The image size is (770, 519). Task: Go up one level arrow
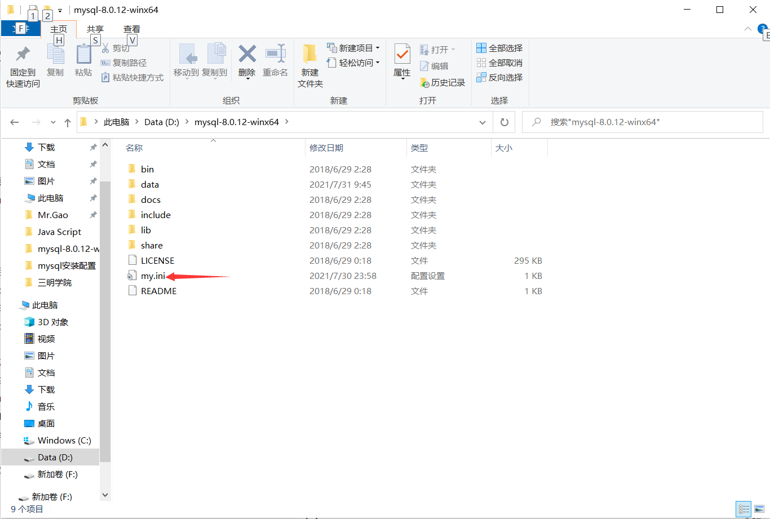(68, 122)
